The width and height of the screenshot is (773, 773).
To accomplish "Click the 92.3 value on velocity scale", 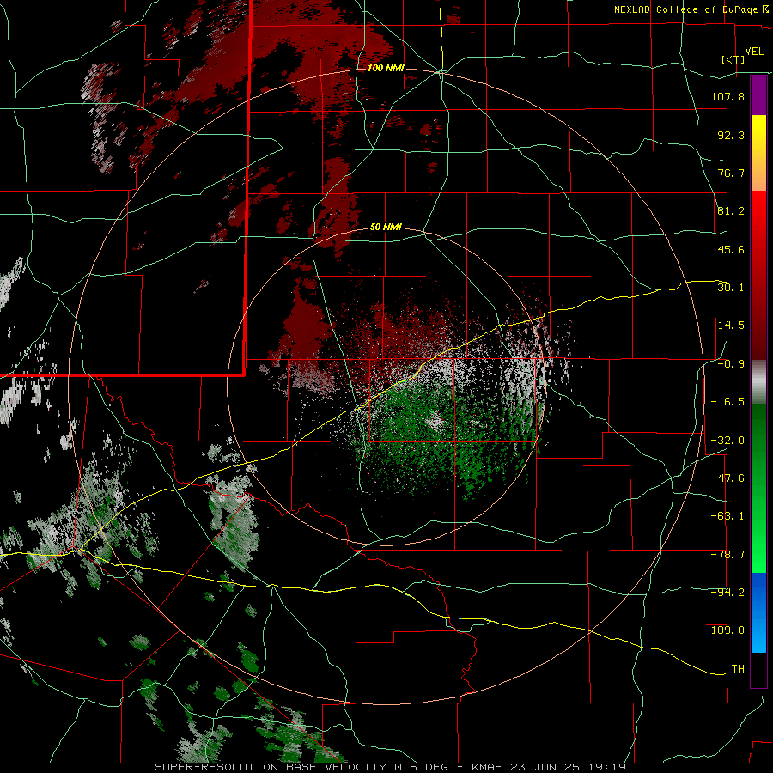I will click(731, 135).
